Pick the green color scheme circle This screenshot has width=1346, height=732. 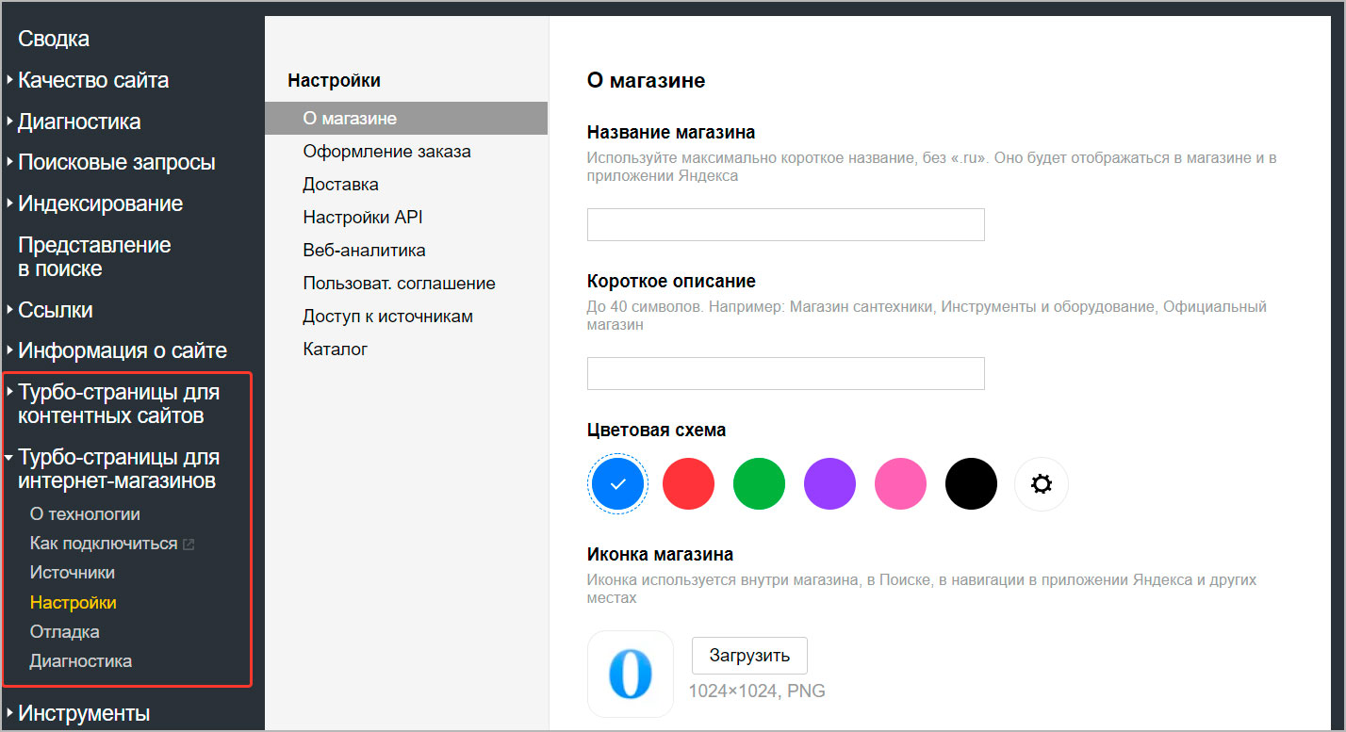(x=759, y=484)
